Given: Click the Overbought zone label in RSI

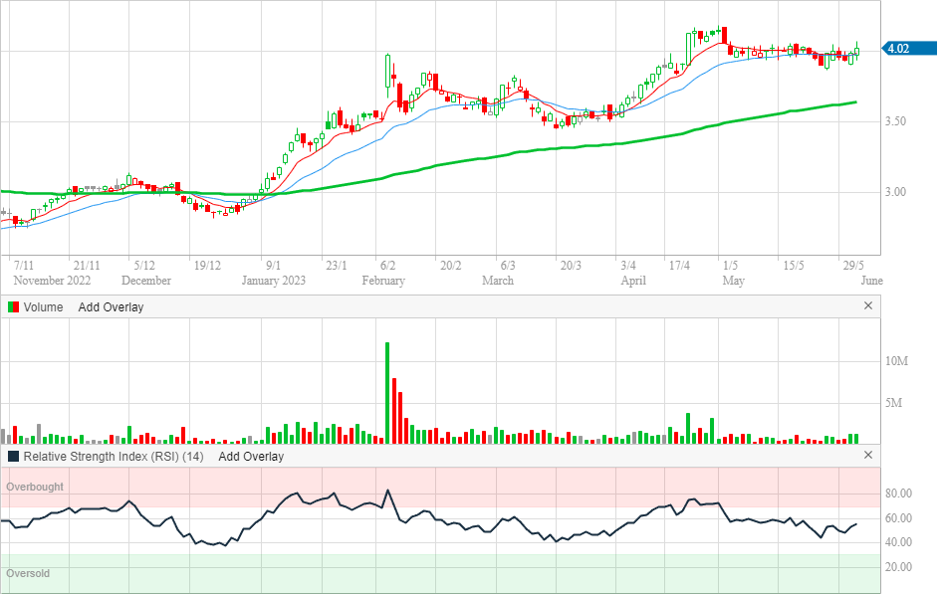Looking at the screenshot, I should point(35,487).
